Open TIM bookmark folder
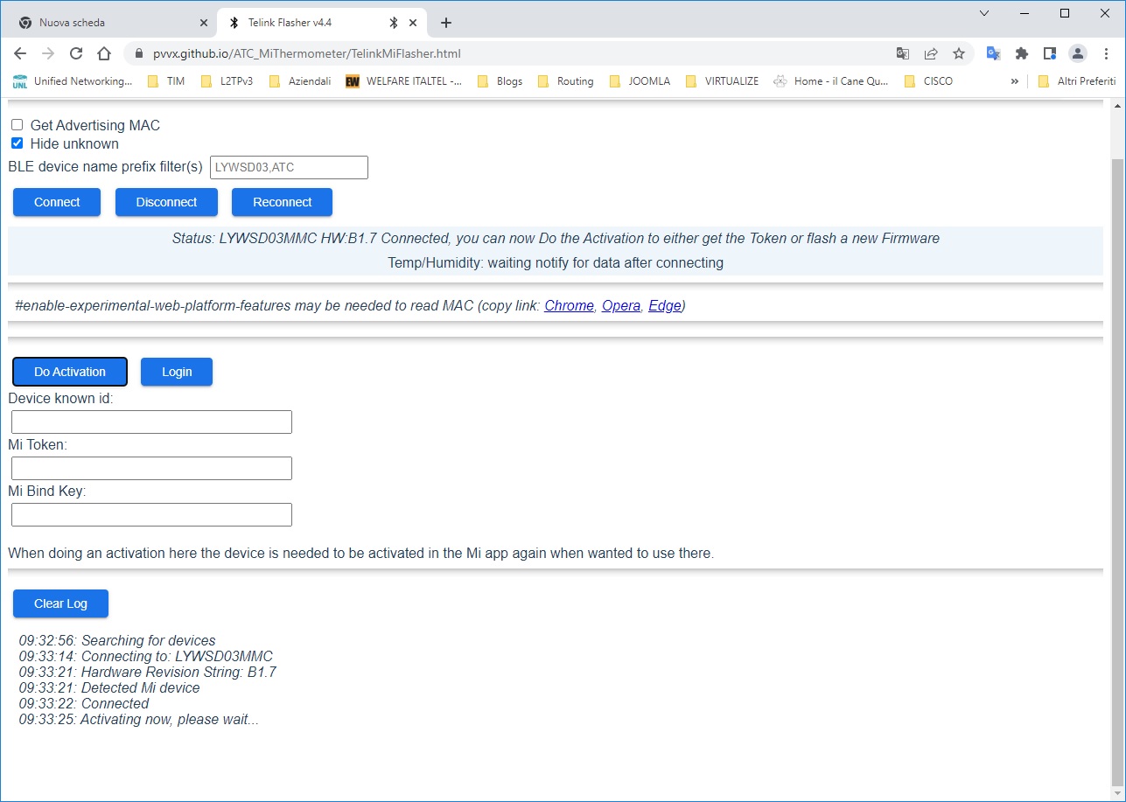The image size is (1126, 802). click(x=165, y=81)
